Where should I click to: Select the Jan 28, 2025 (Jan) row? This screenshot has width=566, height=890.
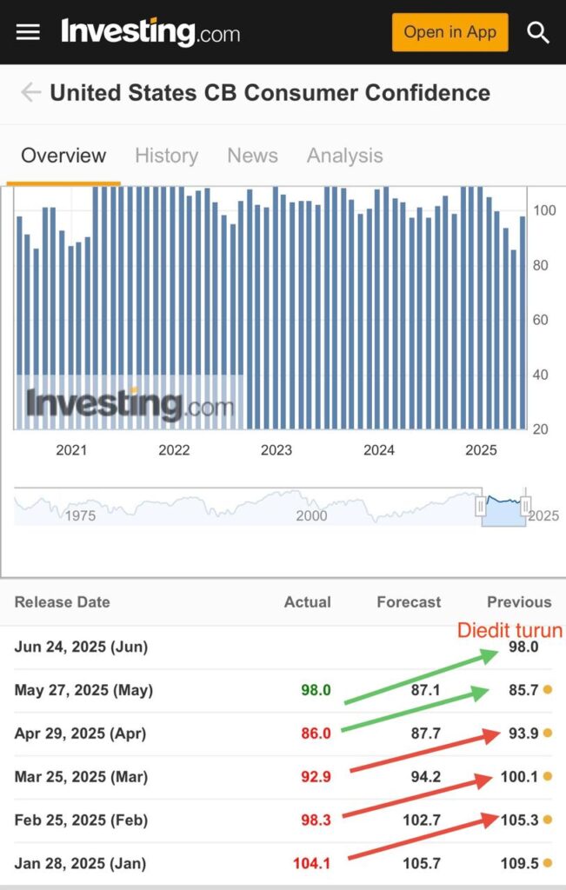tap(283, 863)
